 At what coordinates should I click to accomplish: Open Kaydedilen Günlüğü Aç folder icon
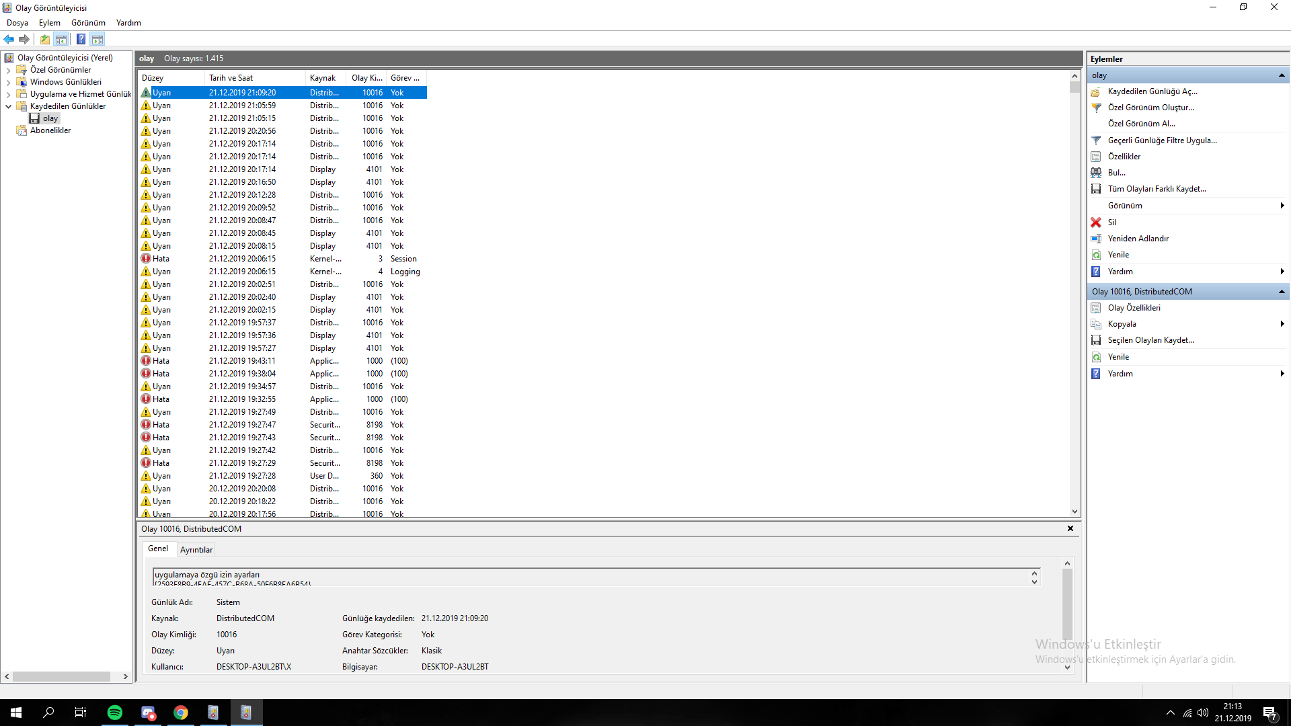[x=1096, y=91]
